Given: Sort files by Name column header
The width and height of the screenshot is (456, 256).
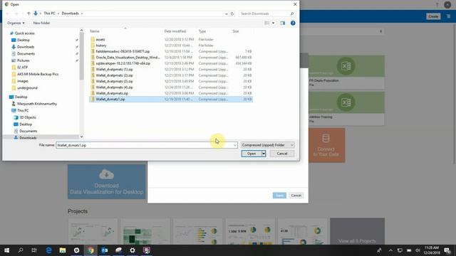Looking at the screenshot, I should click(95, 31).
